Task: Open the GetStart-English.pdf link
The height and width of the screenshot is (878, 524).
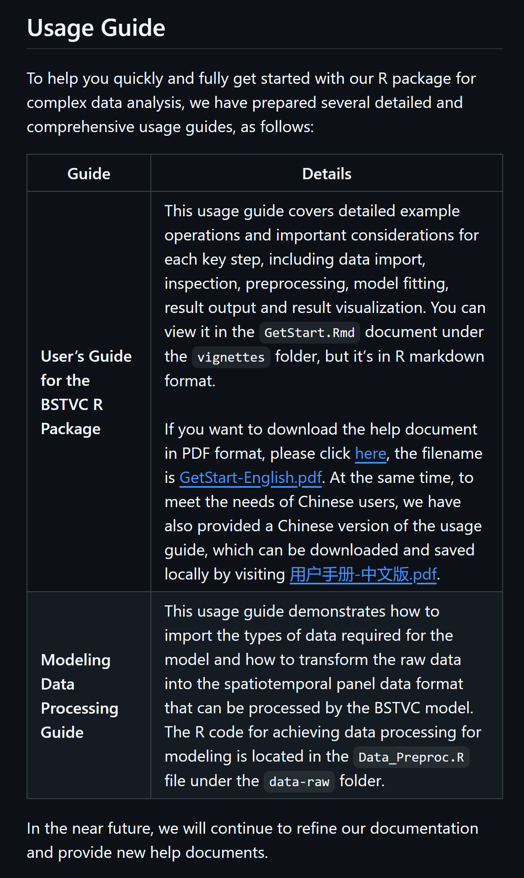Action: pyautogui.click(x=250, y=478)
